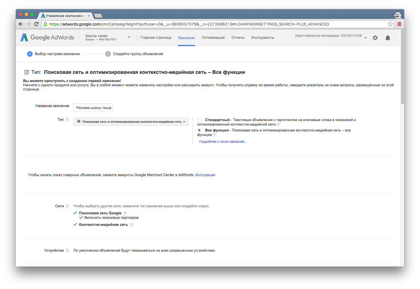Click help icon beside Устройства
Viewport: 420px width, 289px height.
67,251
